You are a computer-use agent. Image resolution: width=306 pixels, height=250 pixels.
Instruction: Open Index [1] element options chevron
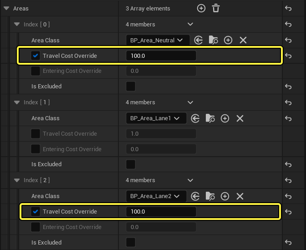click(190, 102)
